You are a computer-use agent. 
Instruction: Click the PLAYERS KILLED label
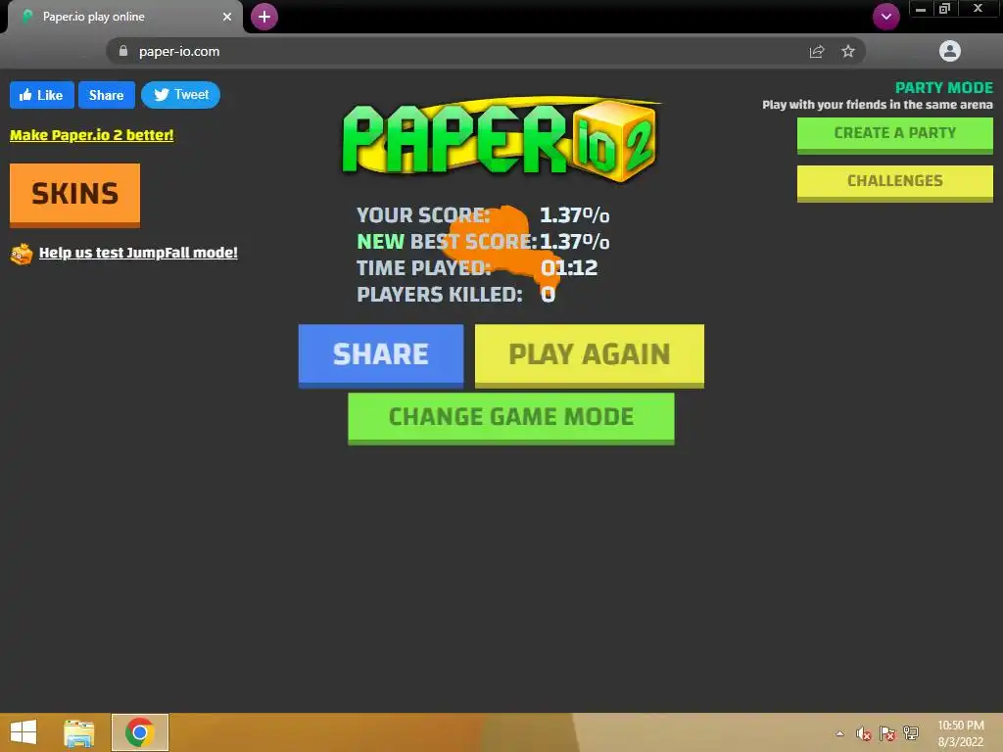pyautogui.click(x=440, y=295)
